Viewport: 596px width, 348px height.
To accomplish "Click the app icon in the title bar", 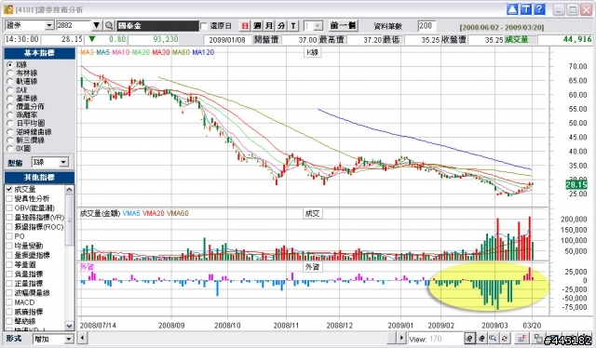I will click(x=8, y=9).
